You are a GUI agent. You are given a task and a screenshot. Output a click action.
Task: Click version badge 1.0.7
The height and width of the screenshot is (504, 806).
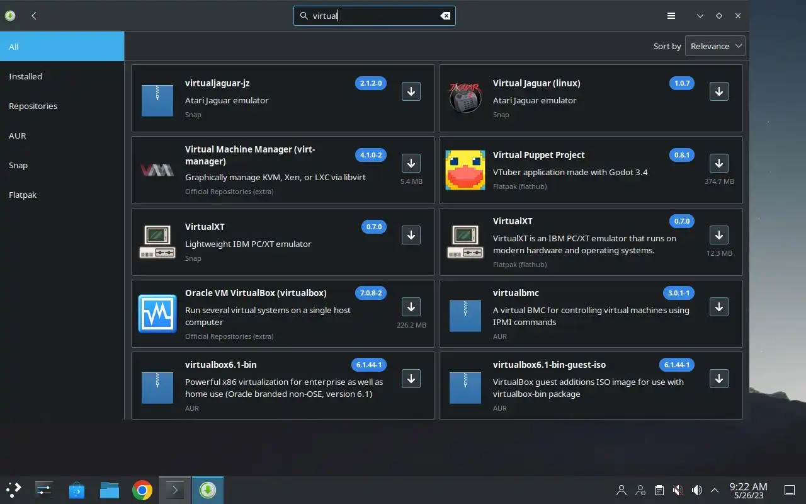[682, 83]
